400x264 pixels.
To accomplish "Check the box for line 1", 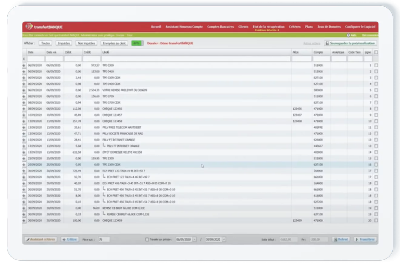I will [x=376, y=65].
